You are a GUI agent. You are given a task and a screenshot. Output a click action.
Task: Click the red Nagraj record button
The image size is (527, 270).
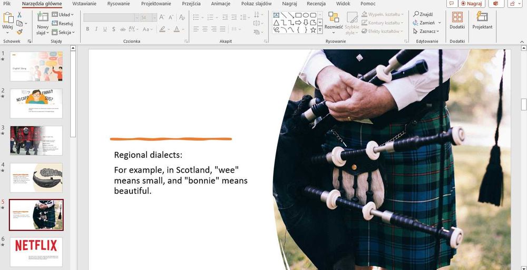point(472,4)
